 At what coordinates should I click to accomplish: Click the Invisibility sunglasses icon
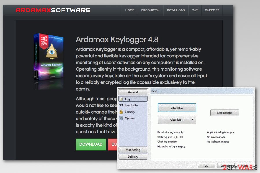pos(121,105)
